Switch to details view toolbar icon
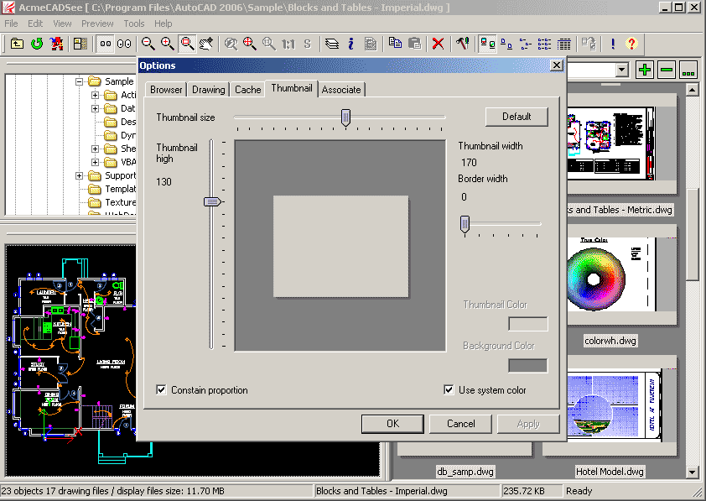The width and height of the screenshot is (706, 501). pos(563,44)
